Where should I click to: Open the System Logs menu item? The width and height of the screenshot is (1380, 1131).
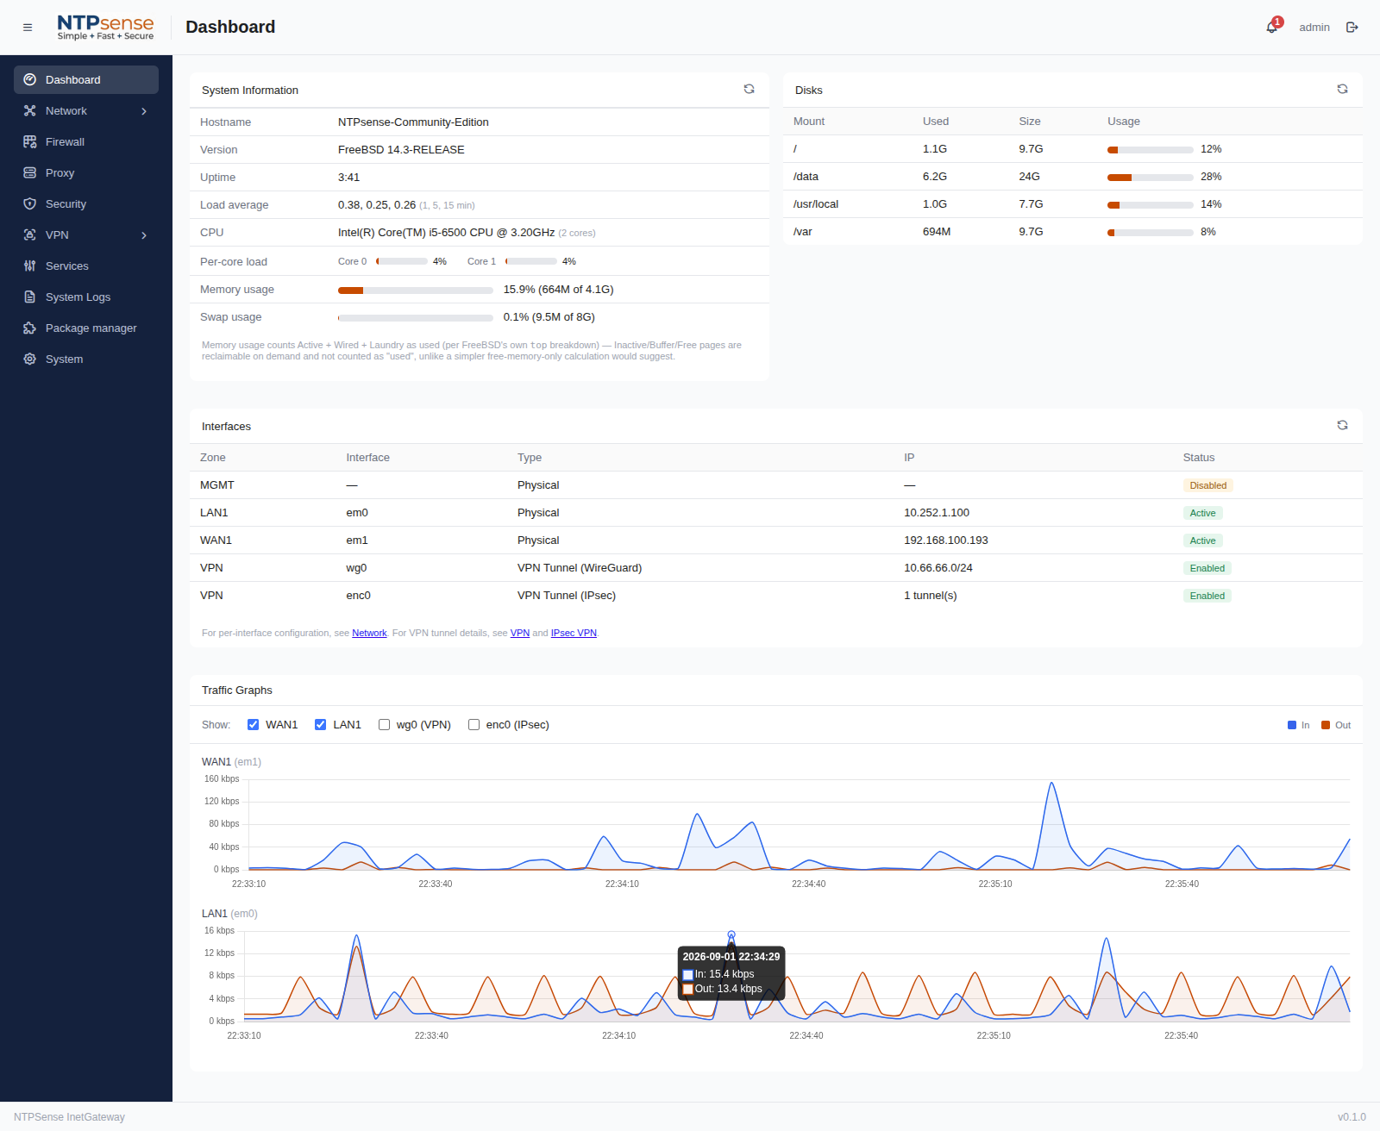click(86, 297)
